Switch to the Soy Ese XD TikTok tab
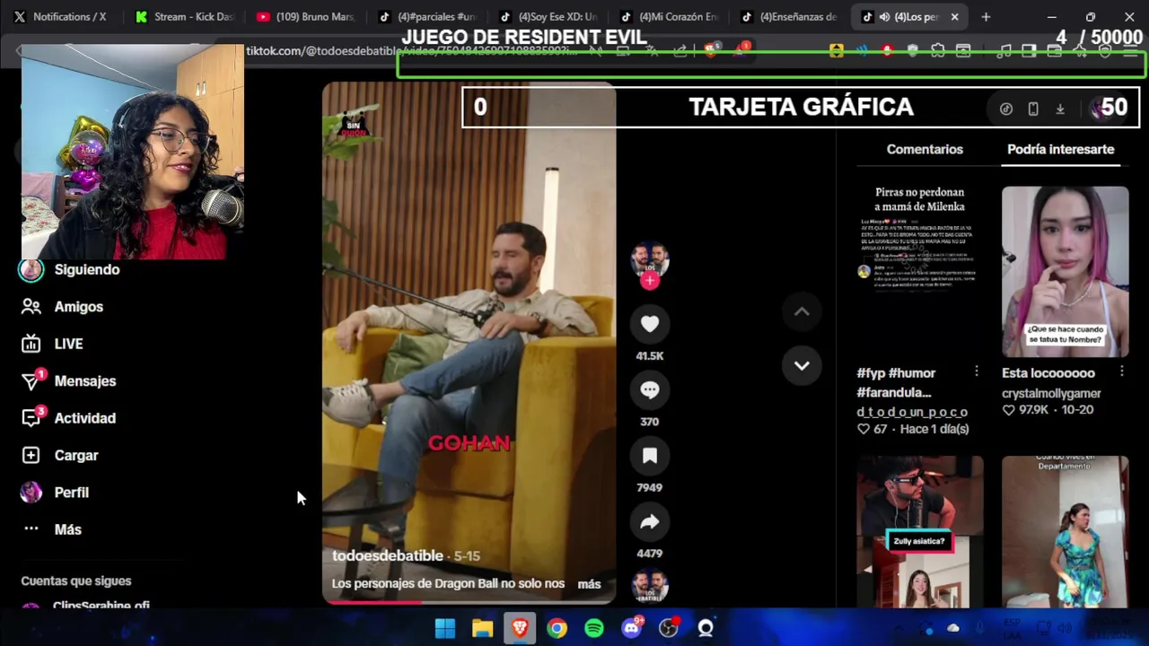The height and width of the screenshot is (646, 1149). pyautogui.click(x=548, y=16)
